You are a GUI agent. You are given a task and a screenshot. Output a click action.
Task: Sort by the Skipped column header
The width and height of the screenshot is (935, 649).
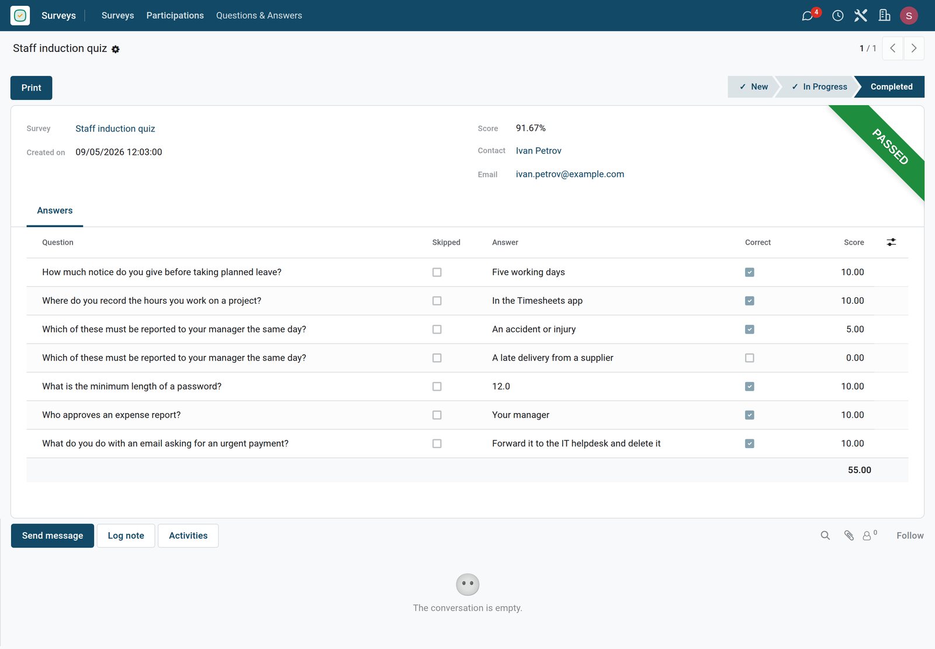pyautogui.click(x=446, y=242)
